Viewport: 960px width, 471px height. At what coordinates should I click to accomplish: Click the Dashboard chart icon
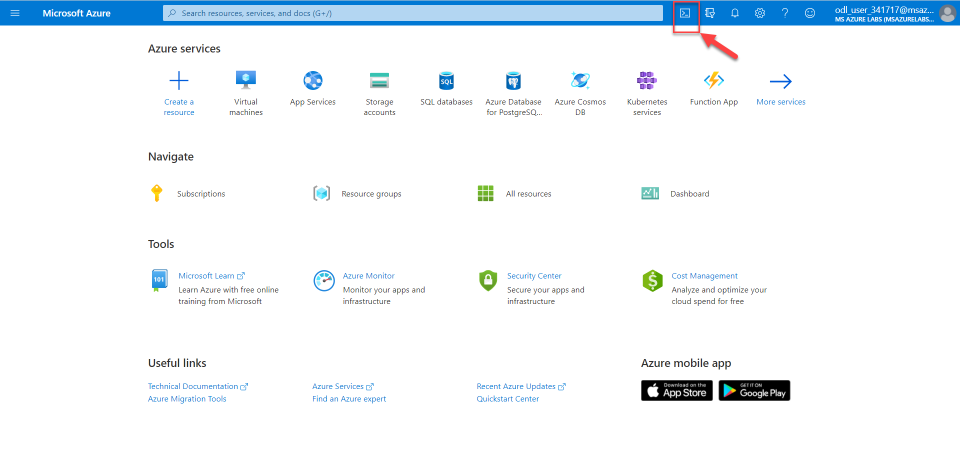coord(650,193)
